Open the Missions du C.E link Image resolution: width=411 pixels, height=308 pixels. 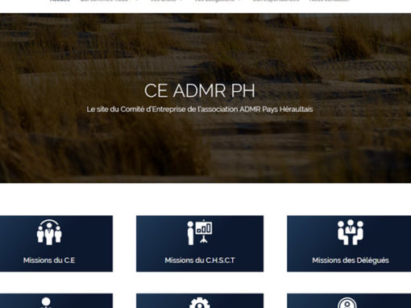[x=49, y=260]
